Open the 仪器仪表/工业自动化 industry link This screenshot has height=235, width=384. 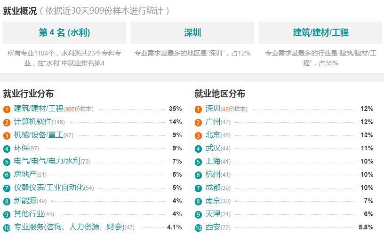(x=49, y=188)
